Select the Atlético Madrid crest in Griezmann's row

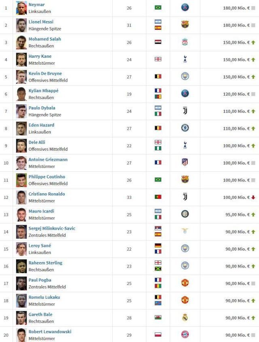(x=185, y=162)
